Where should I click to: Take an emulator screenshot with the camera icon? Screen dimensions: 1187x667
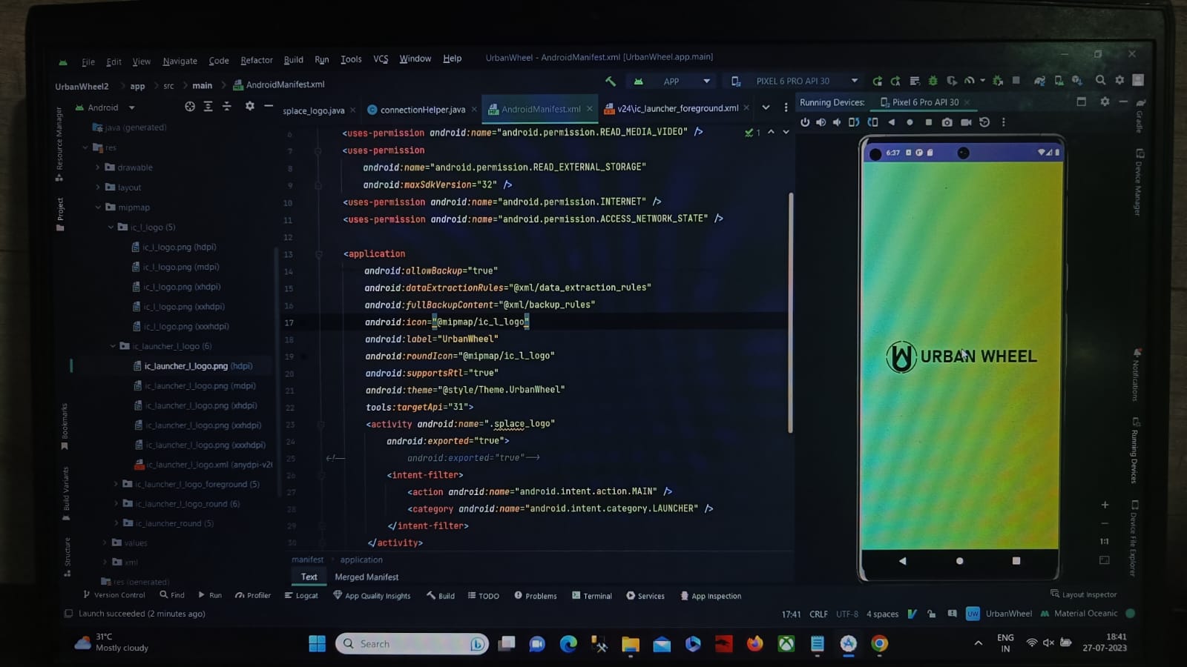[947, 122]
